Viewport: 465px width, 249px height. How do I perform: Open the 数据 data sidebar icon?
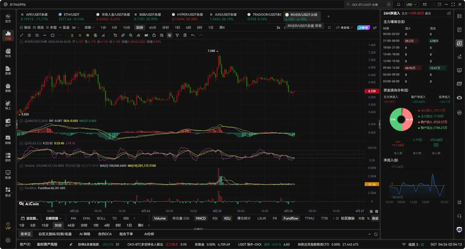click(8, 174)
